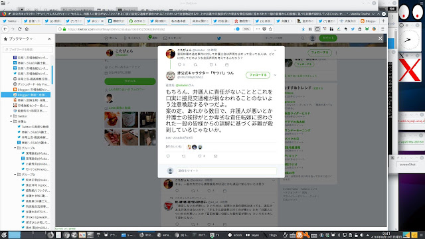
Task: Show the Firefox library icon
Action: click(x=310, y=29)
